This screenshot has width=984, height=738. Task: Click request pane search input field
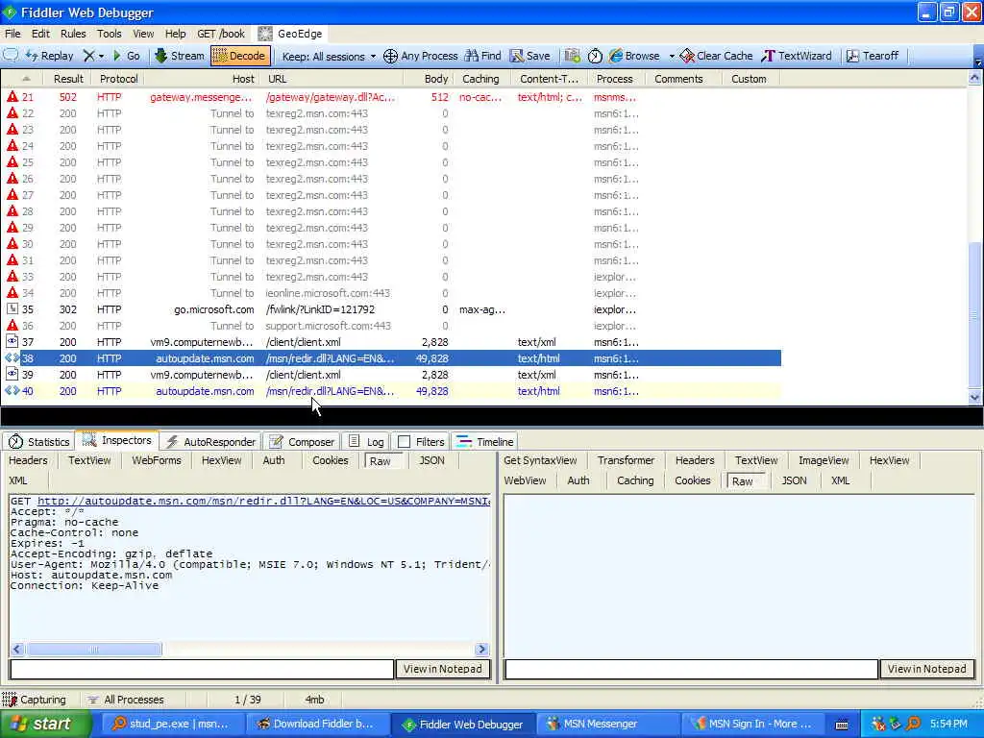202,669
